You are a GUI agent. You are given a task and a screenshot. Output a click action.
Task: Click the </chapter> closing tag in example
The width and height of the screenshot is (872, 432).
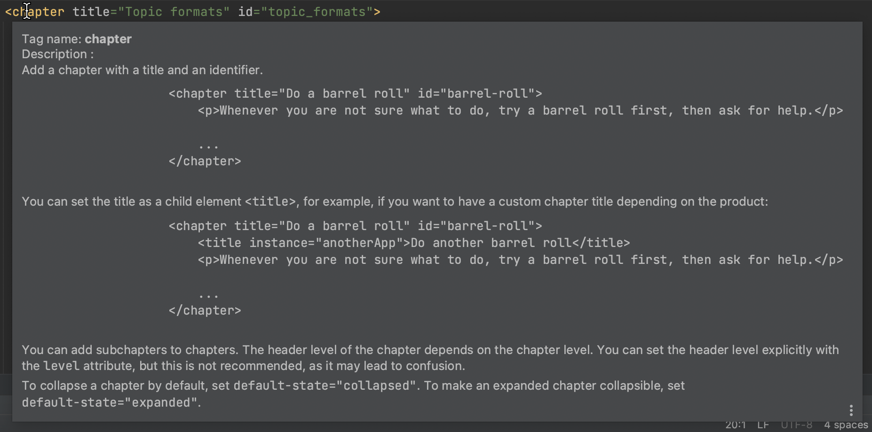click(205, 161)
